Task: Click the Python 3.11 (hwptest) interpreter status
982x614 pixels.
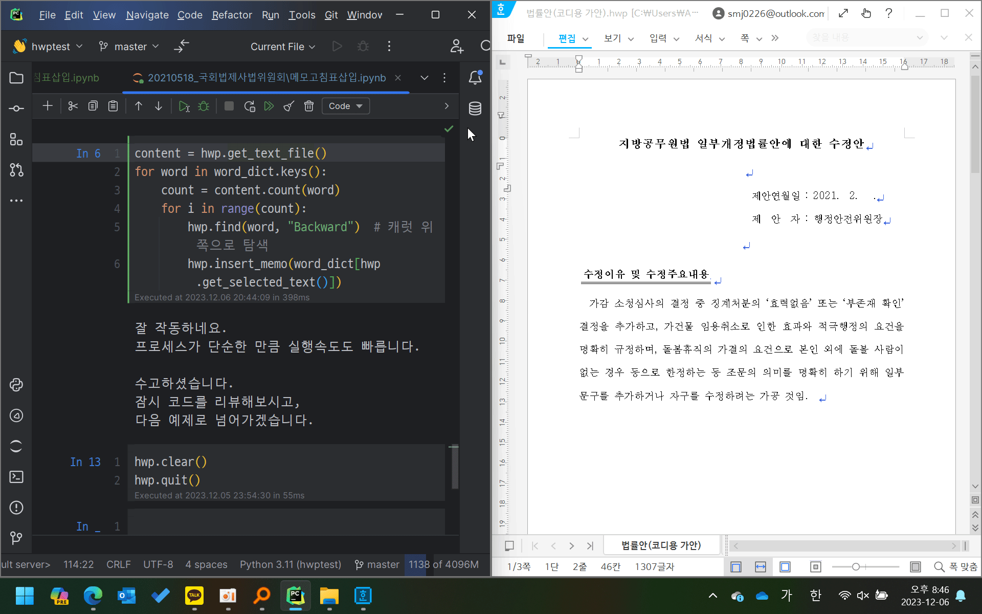Action: [291, 564]
